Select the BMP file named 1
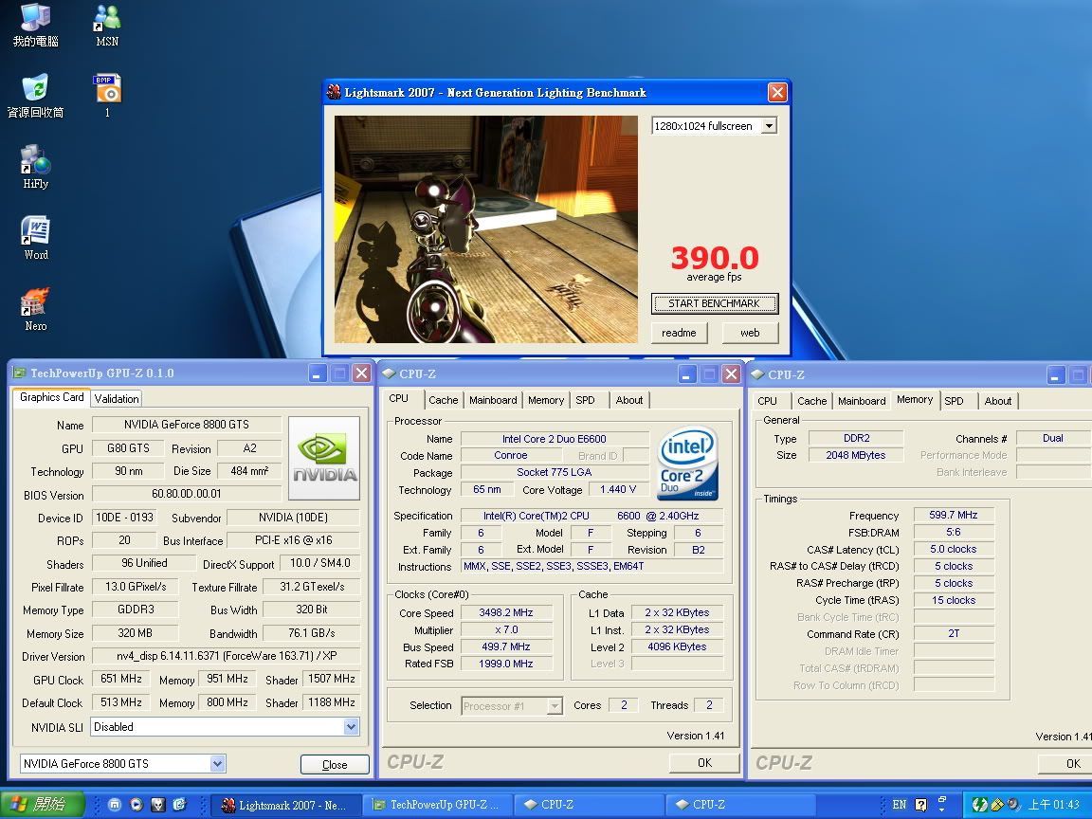1092x819 pixels. [x=107, y=96]
